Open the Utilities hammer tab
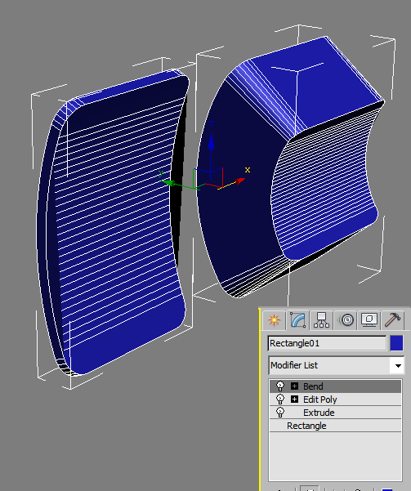 point(392,320)
